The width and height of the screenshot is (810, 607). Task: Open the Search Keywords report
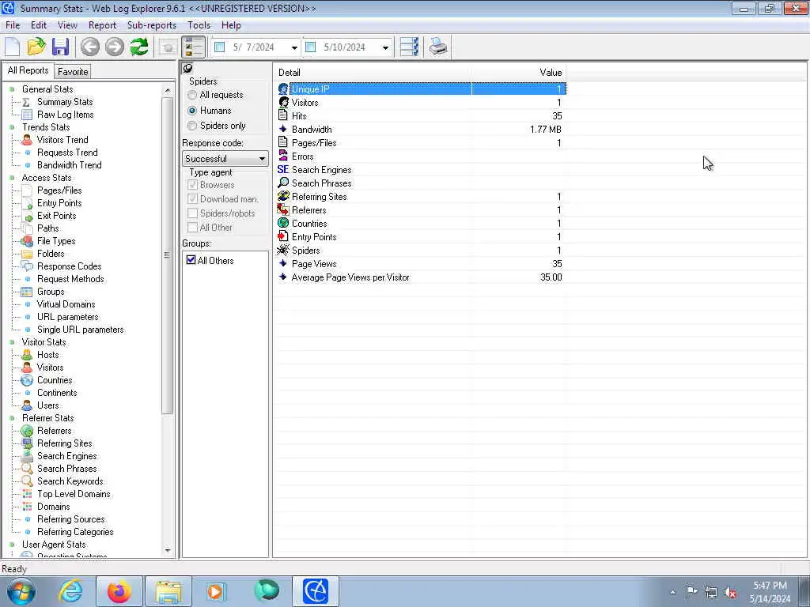point(70,481)
